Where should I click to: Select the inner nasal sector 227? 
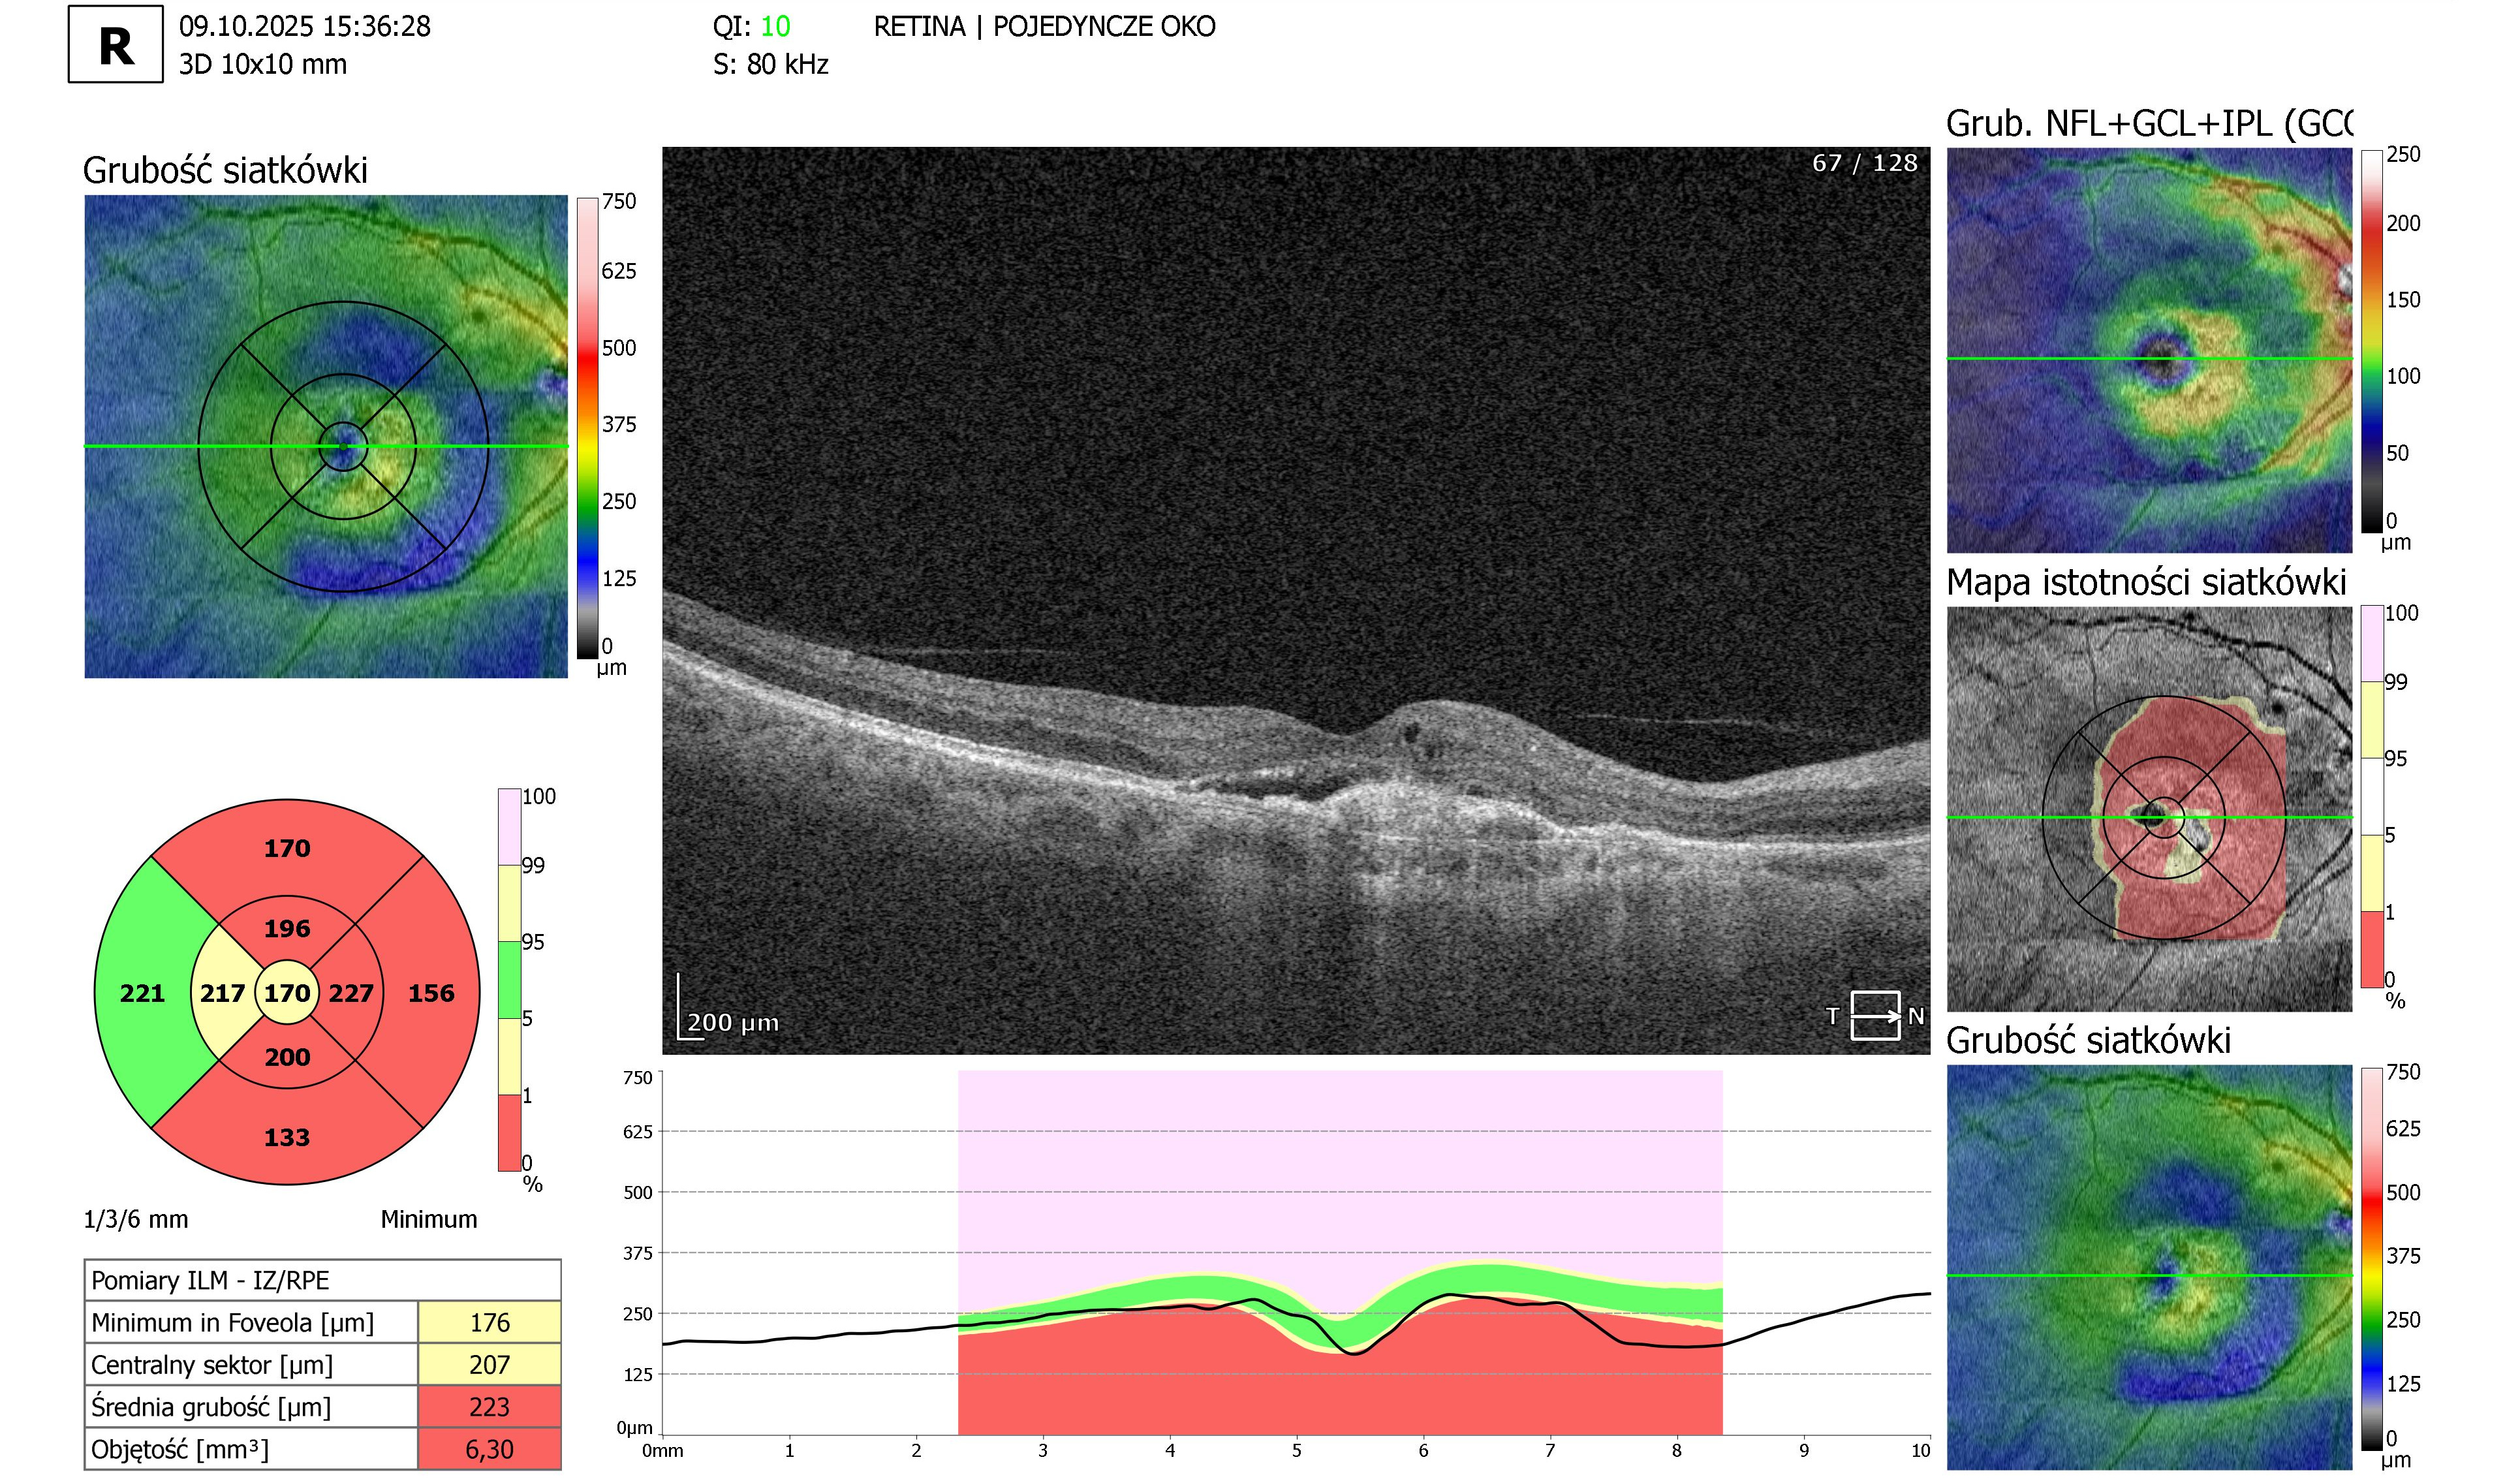coord(351,993)
